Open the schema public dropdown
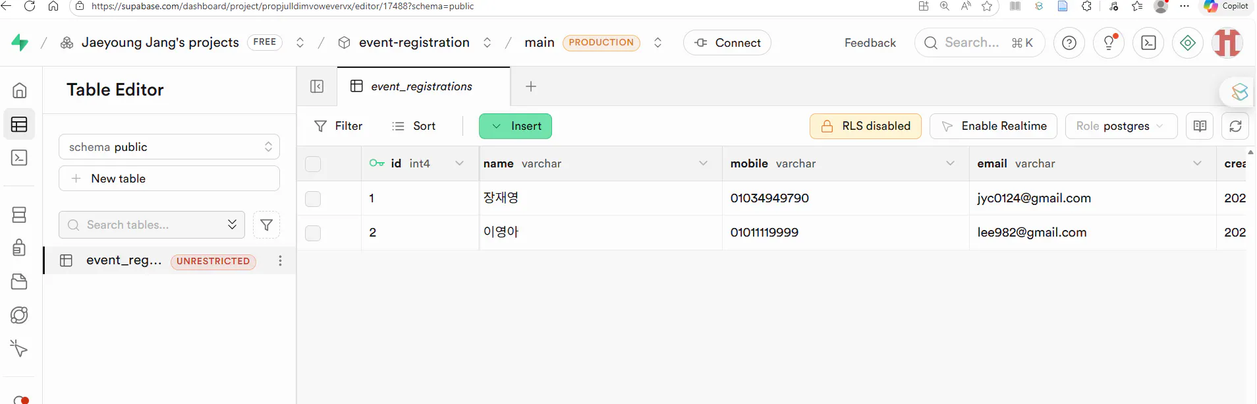Viewport: 1257px width, 404px height. click(169, 147)
